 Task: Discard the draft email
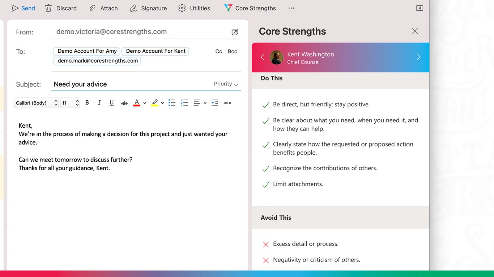click(x=61, y=8)
